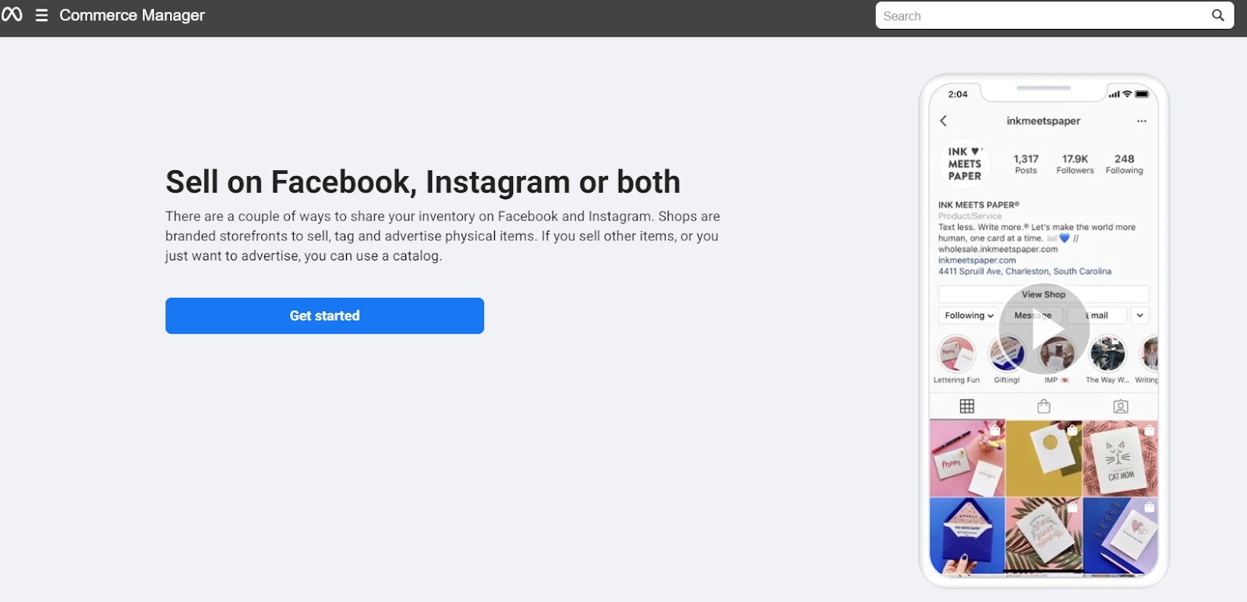The width and height of the screenshot is (1247, 602).
Task: Click the inkmeetspaper.com link
Action: [x=977, y=260]
